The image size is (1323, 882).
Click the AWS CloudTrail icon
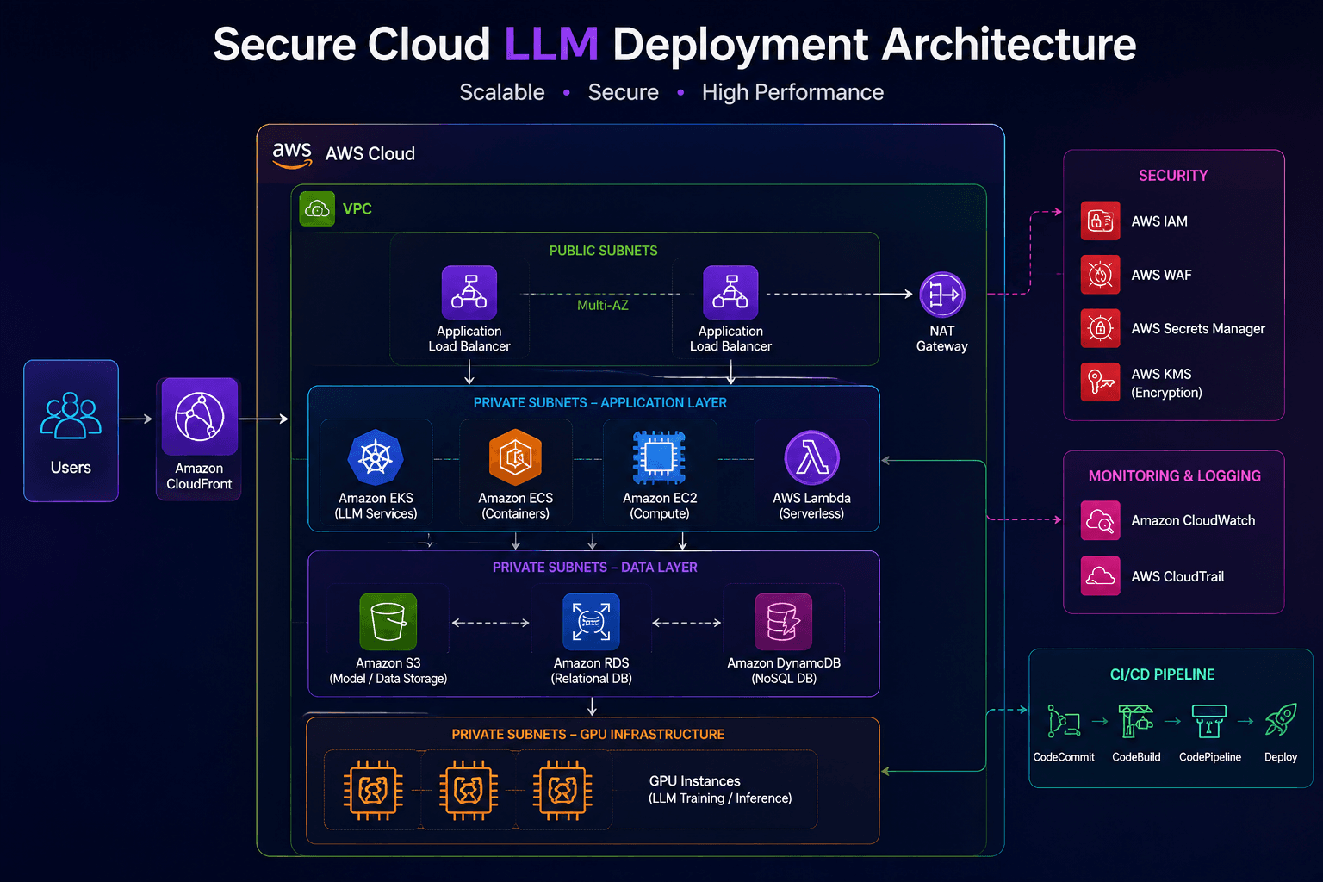1100,576
